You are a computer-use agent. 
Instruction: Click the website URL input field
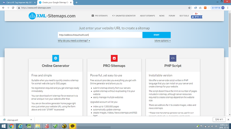[x=100, y=35]
